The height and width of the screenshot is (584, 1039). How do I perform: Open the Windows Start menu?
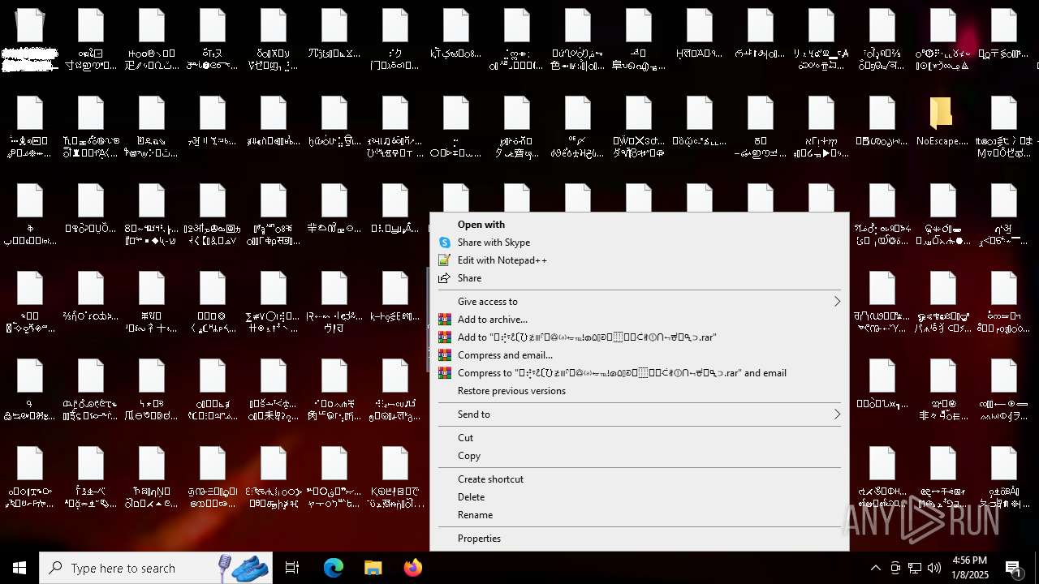point(19,568)
